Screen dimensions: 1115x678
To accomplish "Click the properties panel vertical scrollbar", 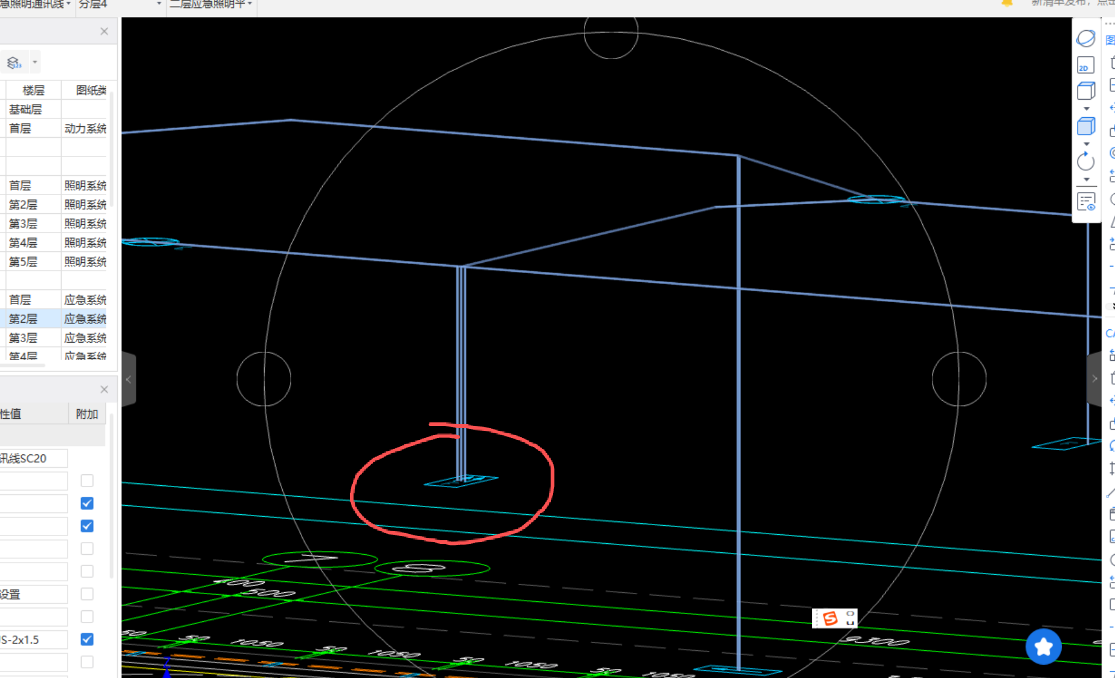I will point(112,496).
